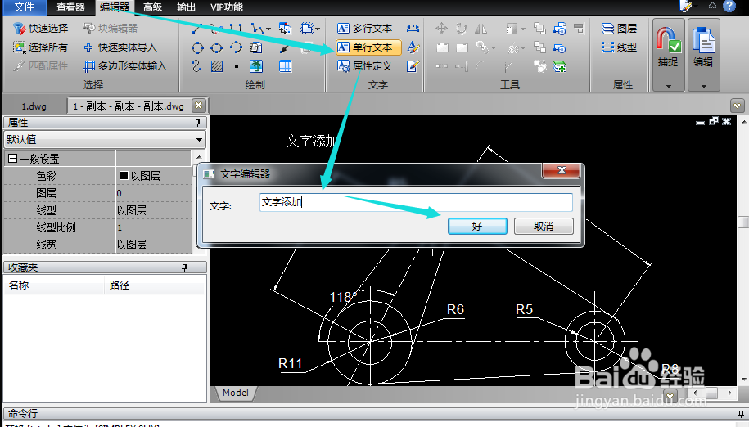Click the 编辑 clipboard button
749x427 pixels.
pos(703,47)
